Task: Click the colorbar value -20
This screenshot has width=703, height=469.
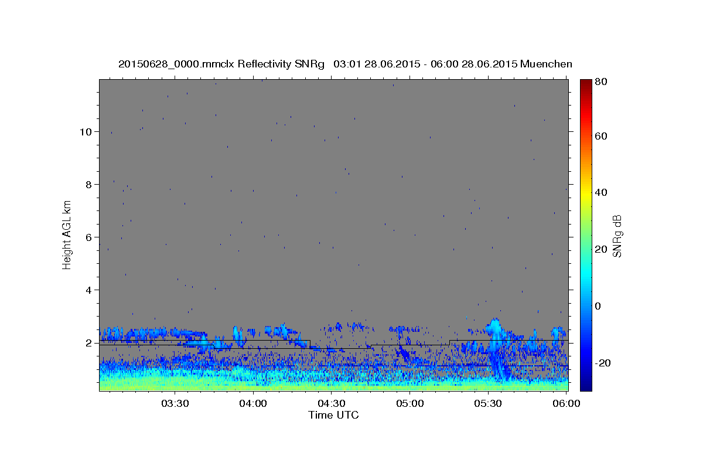Action: point(603,363)
